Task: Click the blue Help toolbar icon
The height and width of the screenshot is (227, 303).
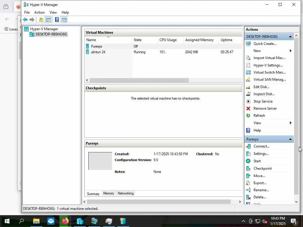Action: [x=57, y=20]
